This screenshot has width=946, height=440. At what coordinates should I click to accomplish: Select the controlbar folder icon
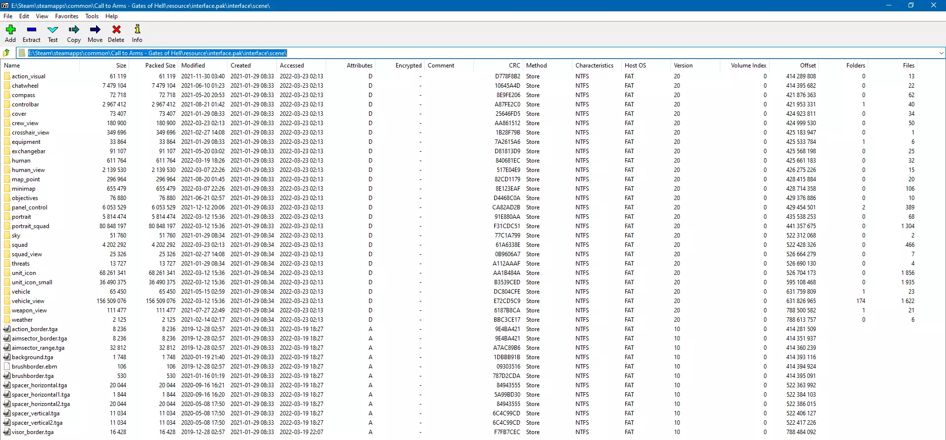[7, 104]
